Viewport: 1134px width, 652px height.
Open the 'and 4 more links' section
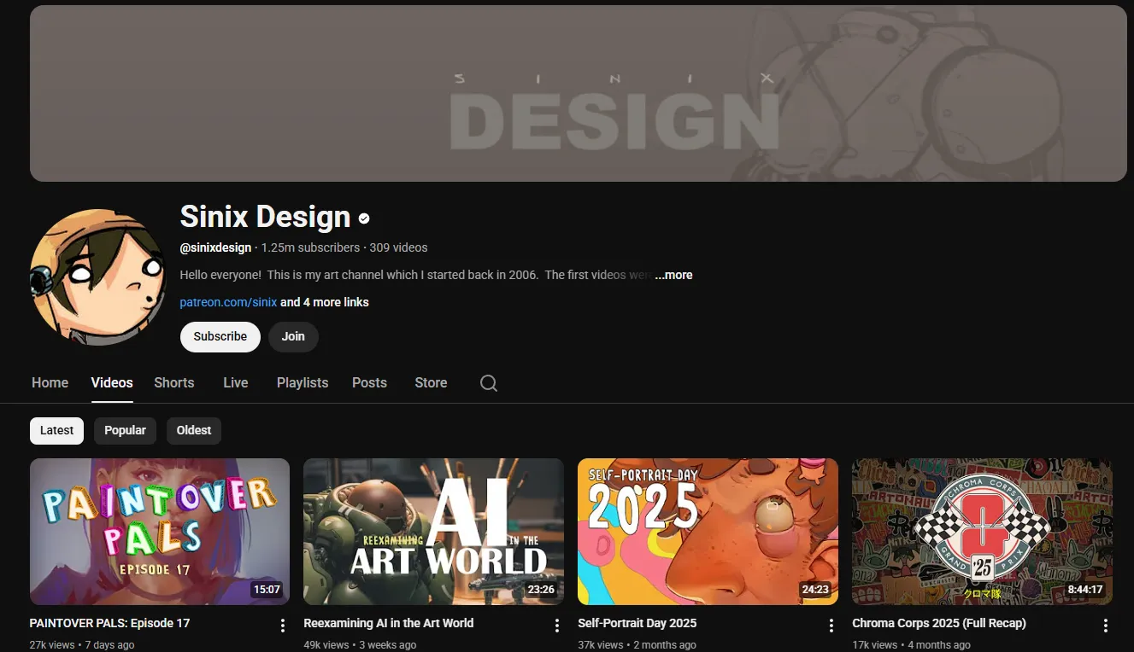pos(325,301)
